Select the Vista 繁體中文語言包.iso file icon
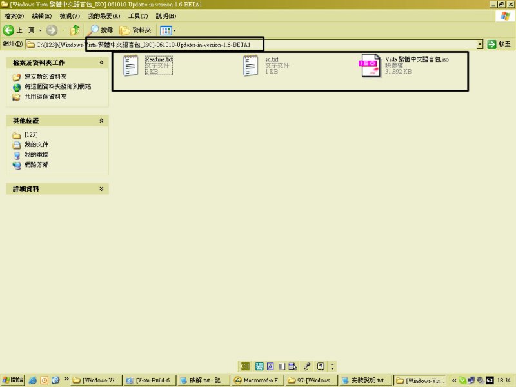 370,66
